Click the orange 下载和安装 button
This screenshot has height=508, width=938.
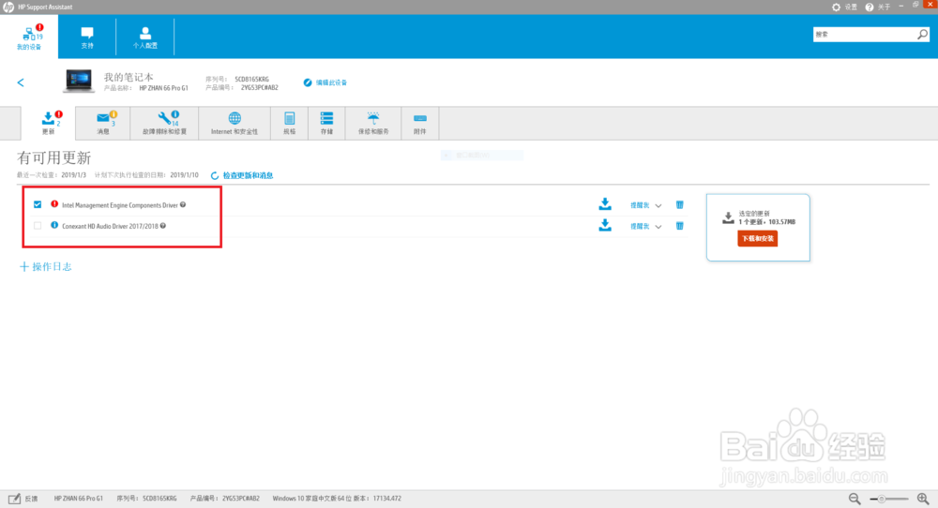tap(757, 238)
